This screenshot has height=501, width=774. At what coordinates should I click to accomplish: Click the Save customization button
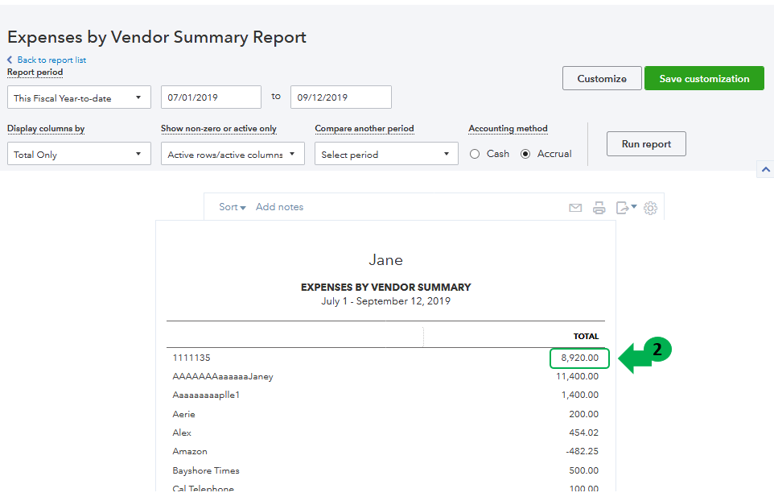(704, 79)
